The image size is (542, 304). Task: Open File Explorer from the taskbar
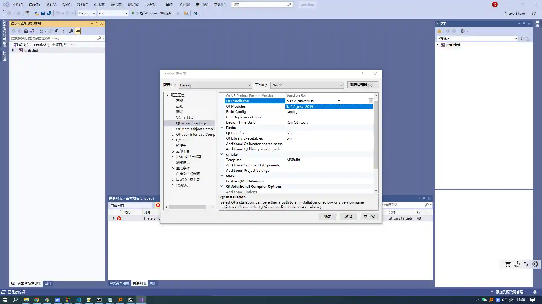tap(26, 300)
